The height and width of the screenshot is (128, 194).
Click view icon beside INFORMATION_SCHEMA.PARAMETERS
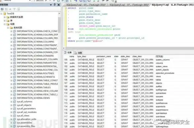(15, 63)
